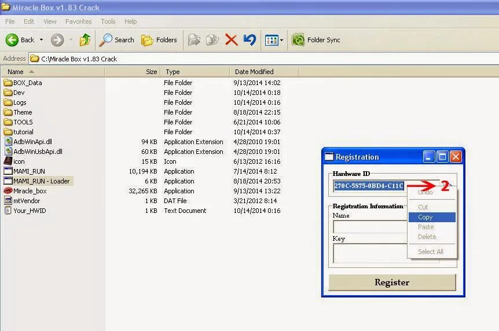
Task: Choose Paste from the context menu
Action: (432, 227)
